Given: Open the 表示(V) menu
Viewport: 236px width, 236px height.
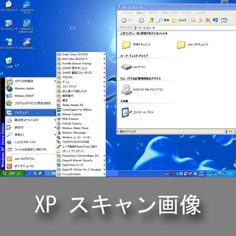Looking at the screenshot, I should (153, 13).
